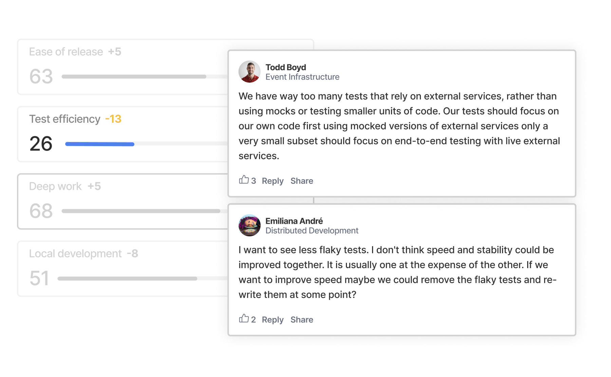Open Emiliana André's profile avatar

tap(249, 225)
